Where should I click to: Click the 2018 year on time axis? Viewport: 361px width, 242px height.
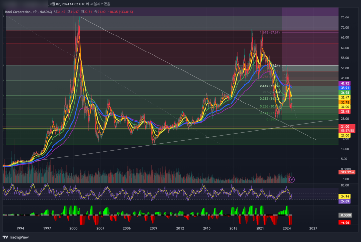pos(233,228)
